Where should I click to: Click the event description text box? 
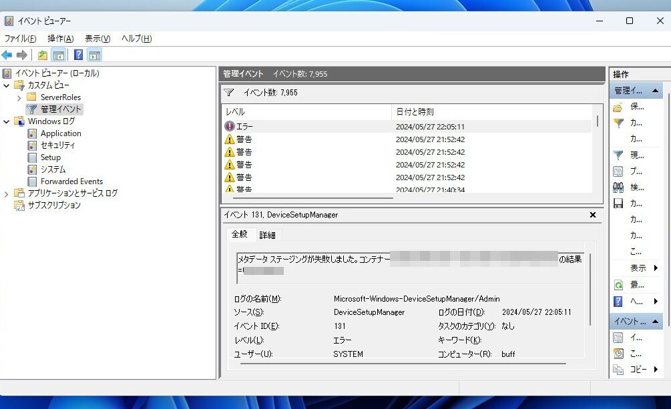[x=411, y=268]
